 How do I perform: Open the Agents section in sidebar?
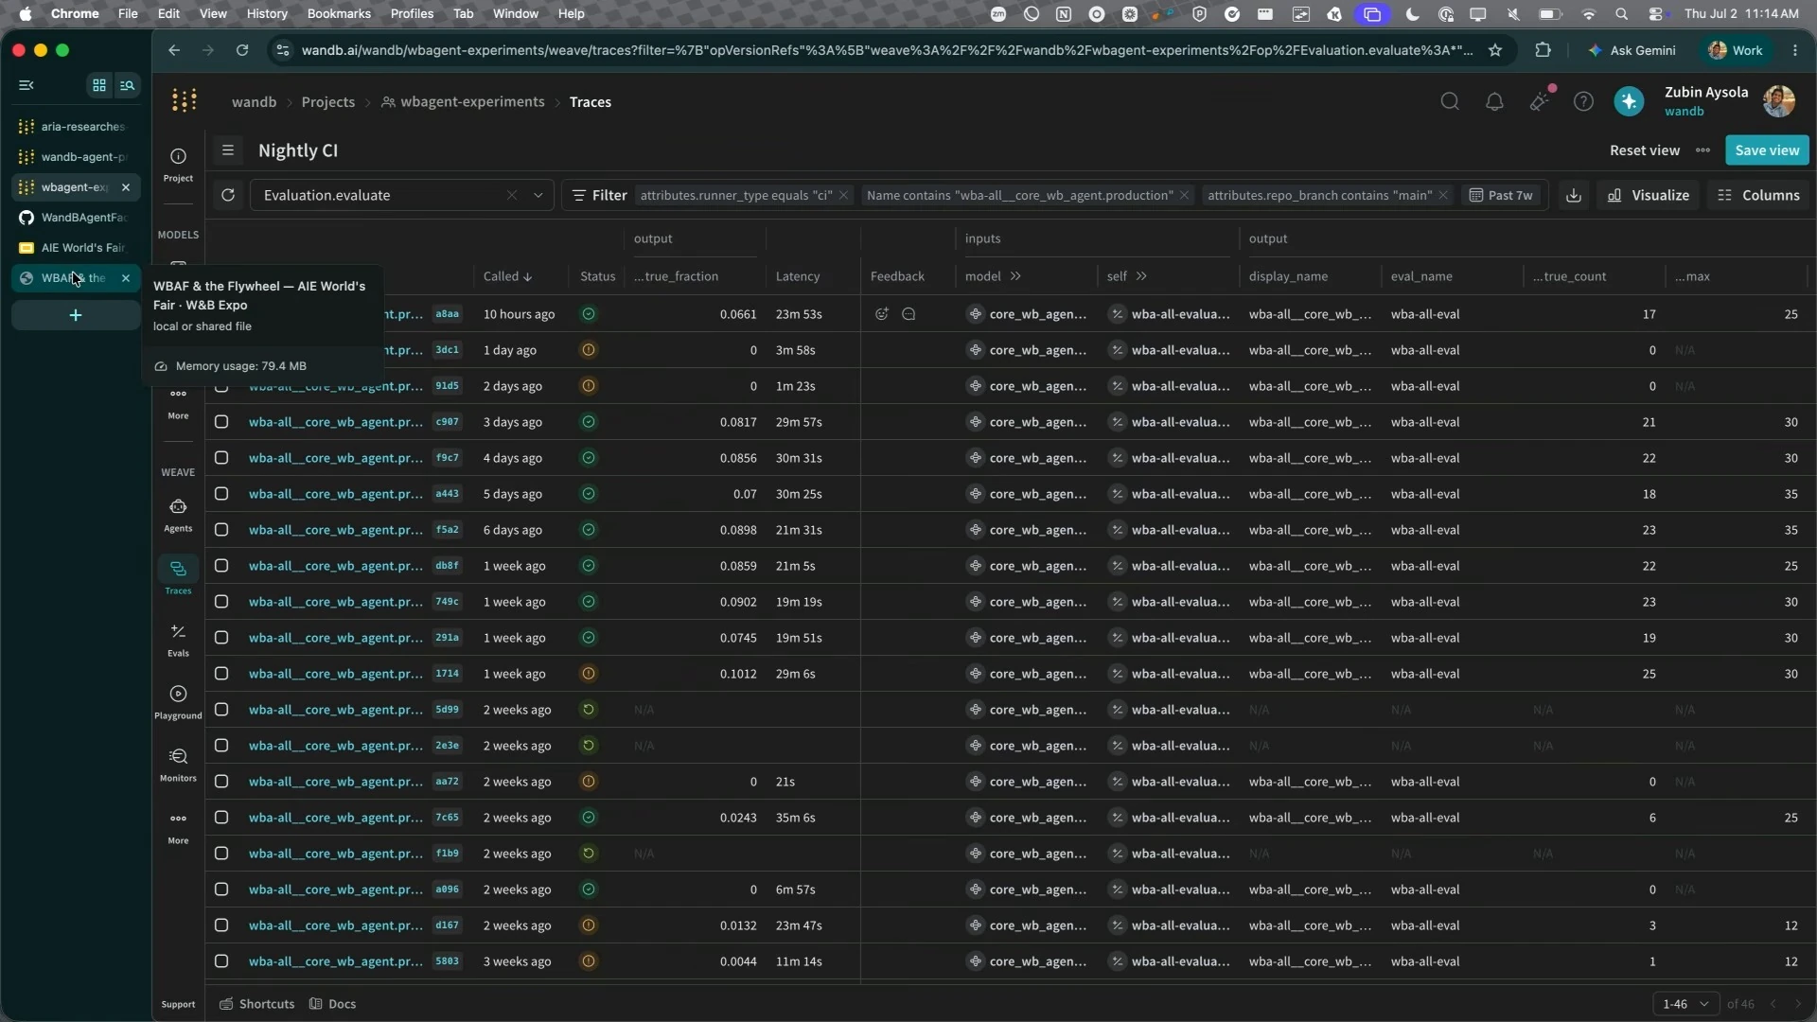(178, 515)
